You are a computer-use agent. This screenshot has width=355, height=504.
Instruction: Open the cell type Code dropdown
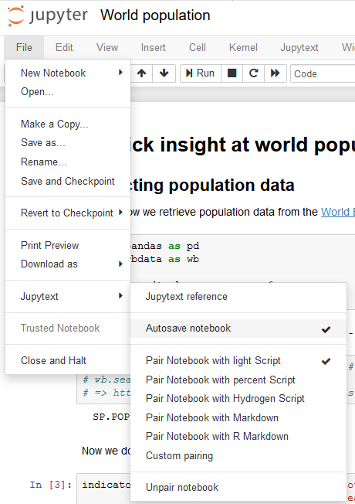click(x=323, y=73)
